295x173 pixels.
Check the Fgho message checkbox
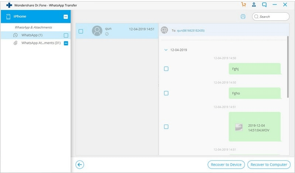[x=166, y=93]
